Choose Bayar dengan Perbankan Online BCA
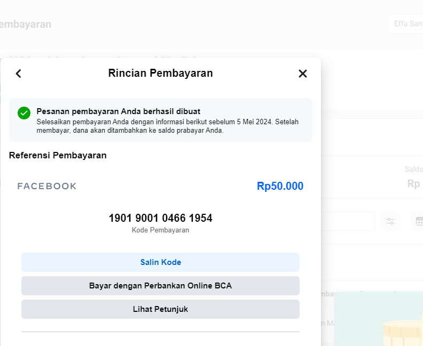 [161, 286]
